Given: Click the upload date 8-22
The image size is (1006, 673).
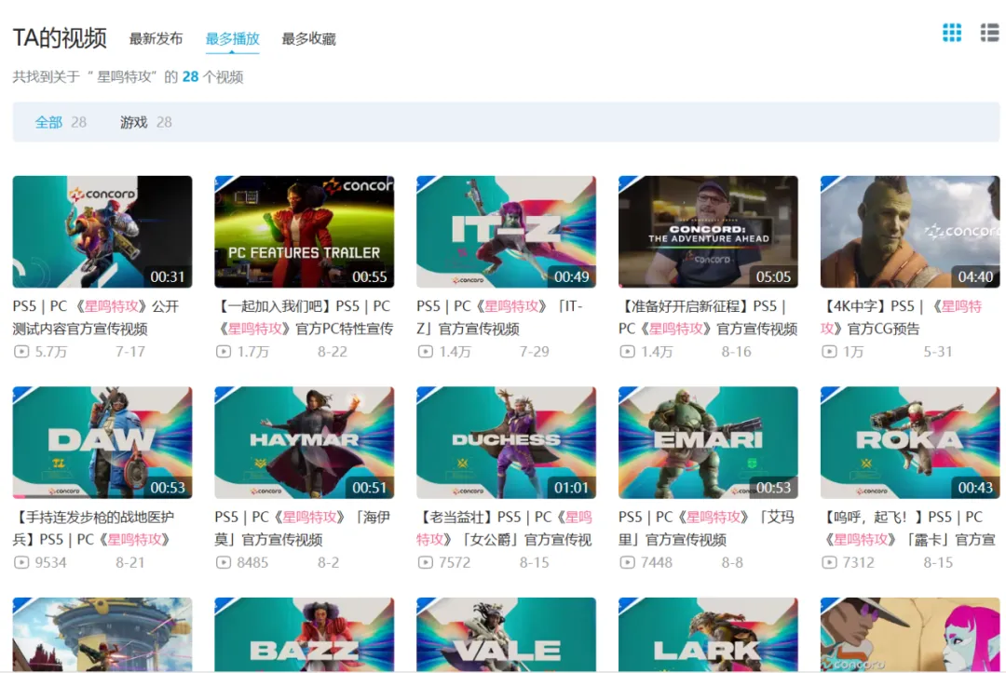Looking at the screenshot, I should (333, 352).
